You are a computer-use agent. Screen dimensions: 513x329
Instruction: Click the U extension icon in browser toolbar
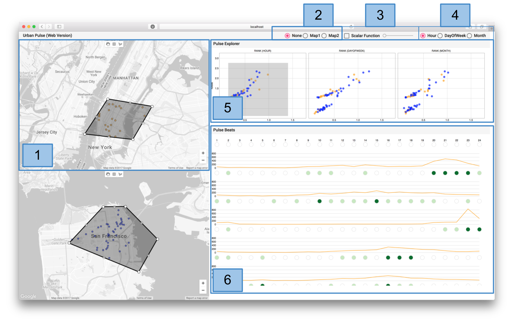pos(153,27)
